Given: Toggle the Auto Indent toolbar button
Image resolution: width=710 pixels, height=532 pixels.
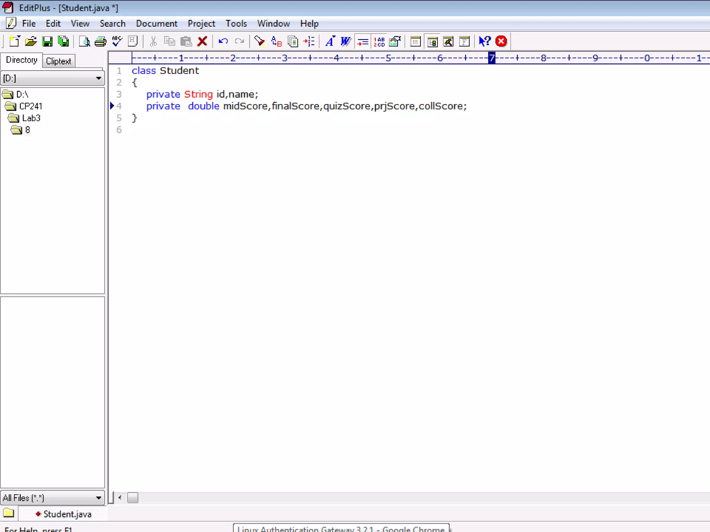Looking at the screenshot, I should tap(363, 42).
